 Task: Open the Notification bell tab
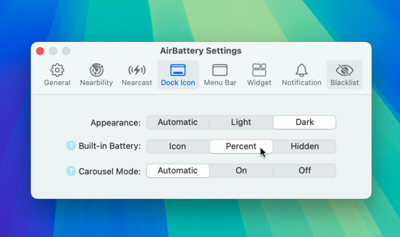pyautogui.click(x=301, y=74)
